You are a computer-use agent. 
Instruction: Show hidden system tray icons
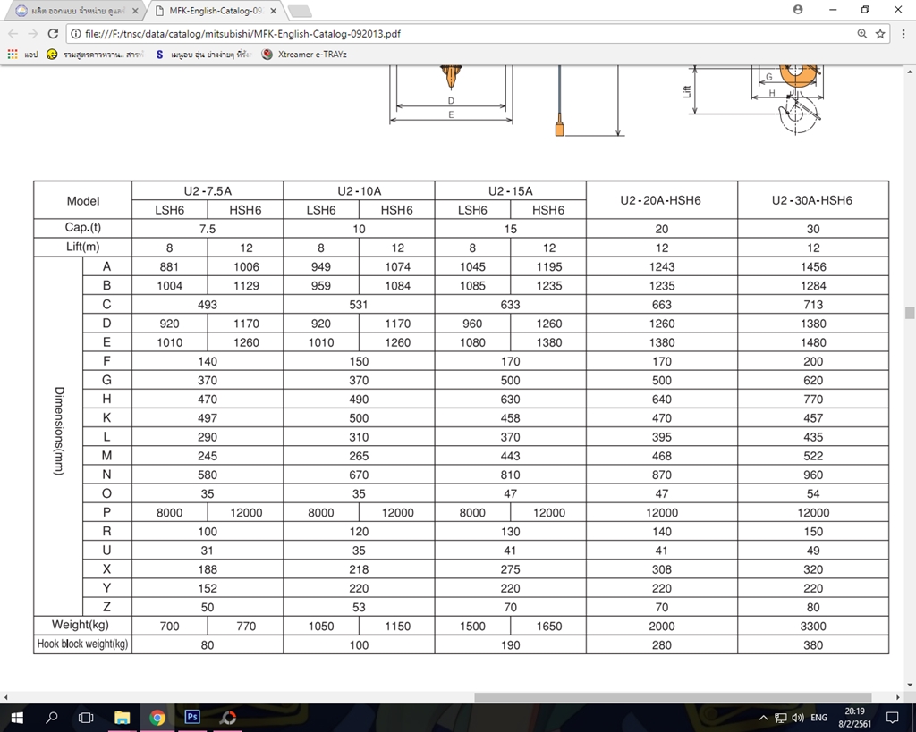point(763,718)
